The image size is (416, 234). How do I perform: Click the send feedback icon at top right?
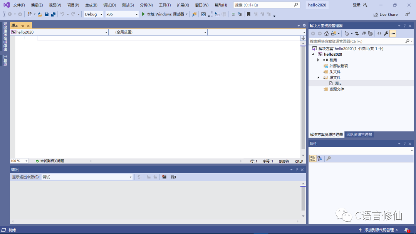408,14
